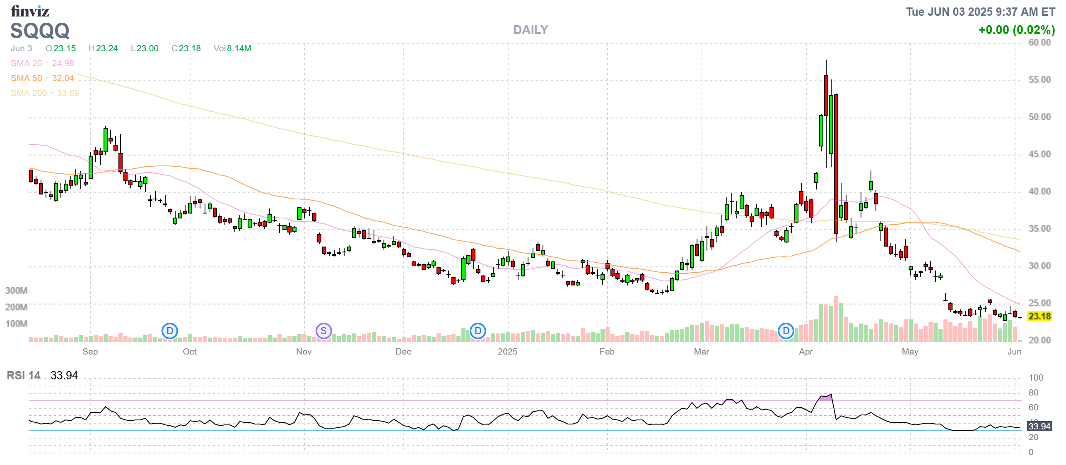Click the SMA 200 legend label
This screenshot has width=1066, height=465.
(29, 93)
